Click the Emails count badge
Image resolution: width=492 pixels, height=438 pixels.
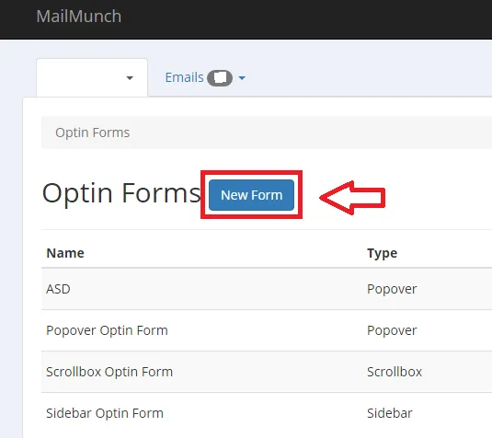[220, 78]
